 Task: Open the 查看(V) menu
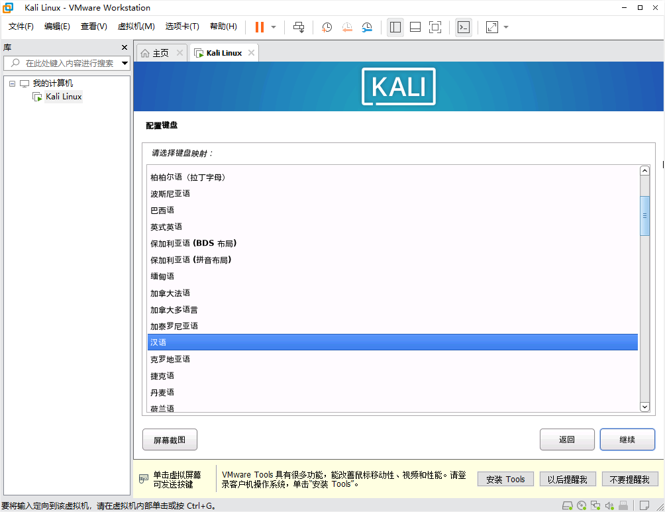[94, 26]
